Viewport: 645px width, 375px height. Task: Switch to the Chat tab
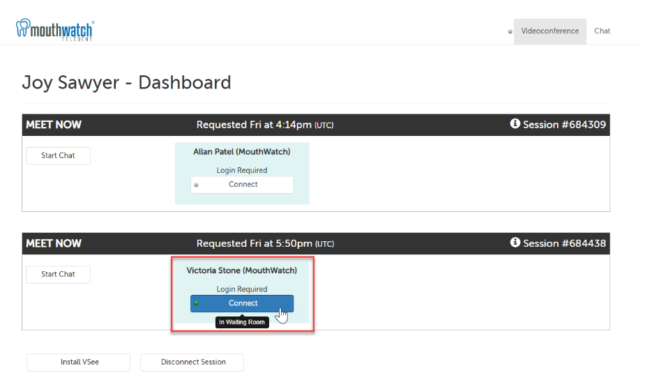click(602, 31)
